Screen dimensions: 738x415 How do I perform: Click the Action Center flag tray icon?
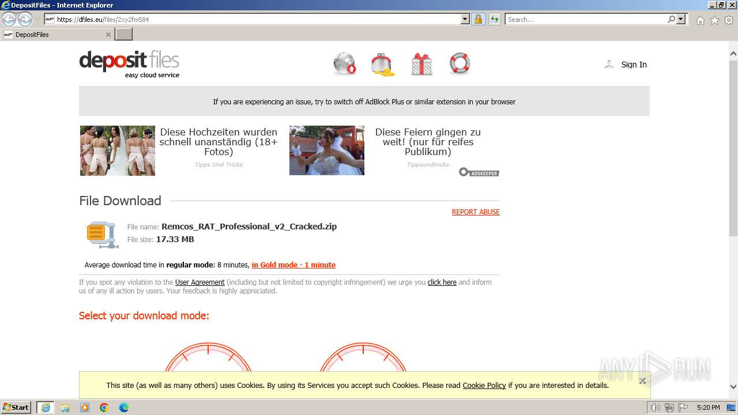[683, 408]
